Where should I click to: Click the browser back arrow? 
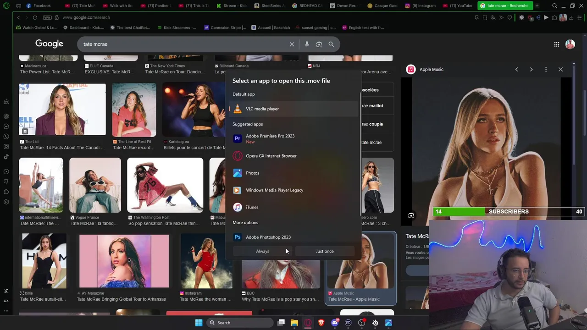pos(18,17)
